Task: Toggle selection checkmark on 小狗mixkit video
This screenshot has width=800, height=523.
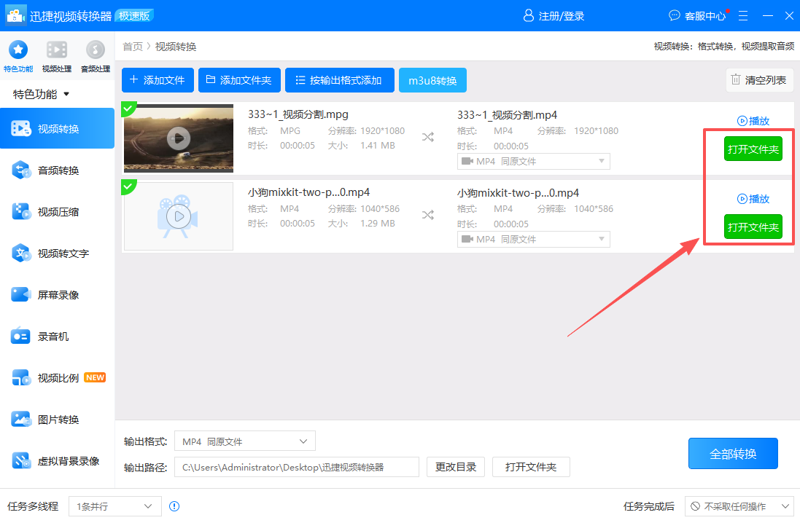Action: (x=129, y=186)
